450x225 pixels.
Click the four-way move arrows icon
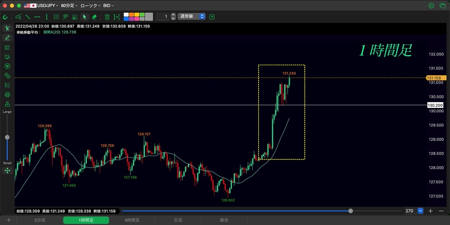coord(7,171)
